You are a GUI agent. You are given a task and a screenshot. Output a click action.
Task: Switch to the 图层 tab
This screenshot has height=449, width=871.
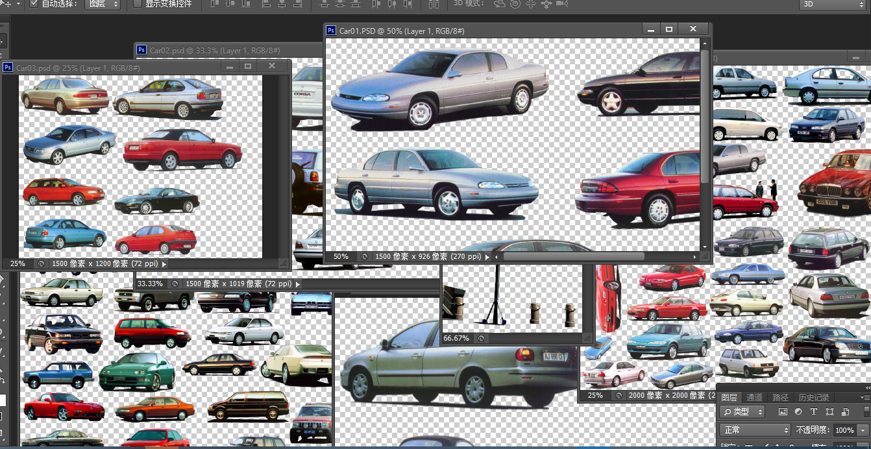click(730, 397)
